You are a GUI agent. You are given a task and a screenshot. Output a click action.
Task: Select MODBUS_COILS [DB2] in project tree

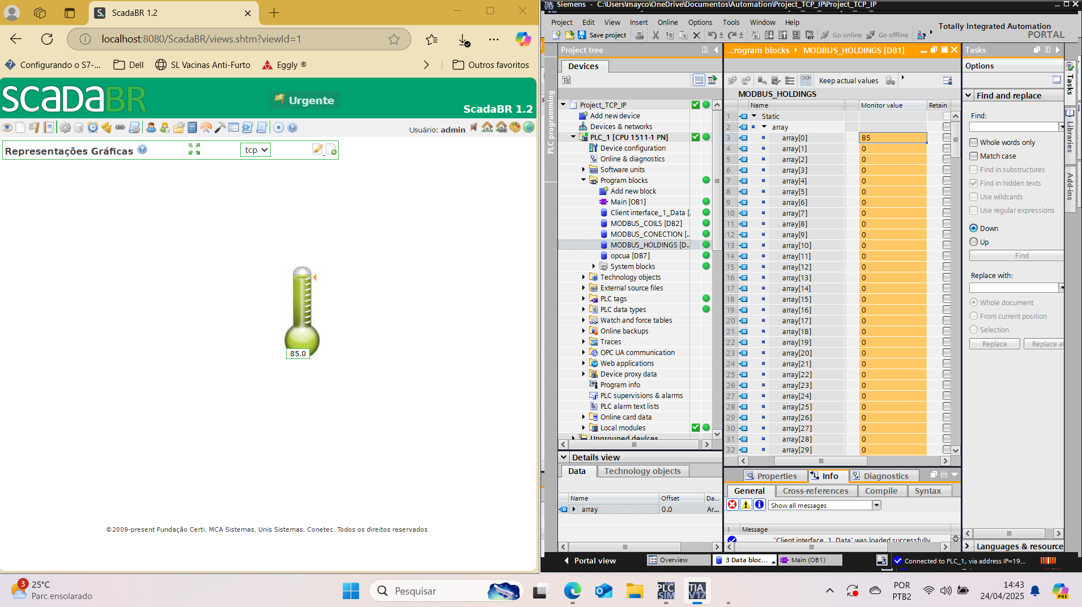[x=646, y=224]
